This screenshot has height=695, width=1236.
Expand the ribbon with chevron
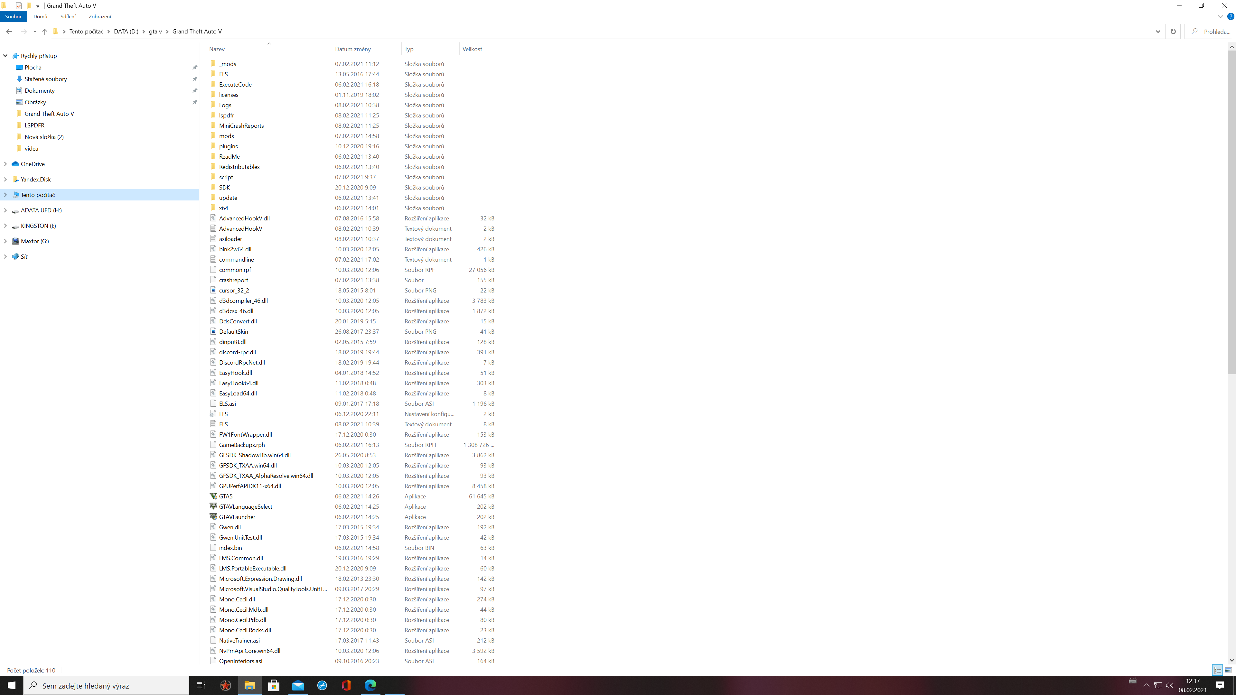tap(1220, 16)
